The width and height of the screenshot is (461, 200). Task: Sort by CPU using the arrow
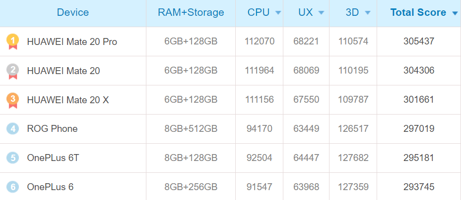(x=278, y=13)
